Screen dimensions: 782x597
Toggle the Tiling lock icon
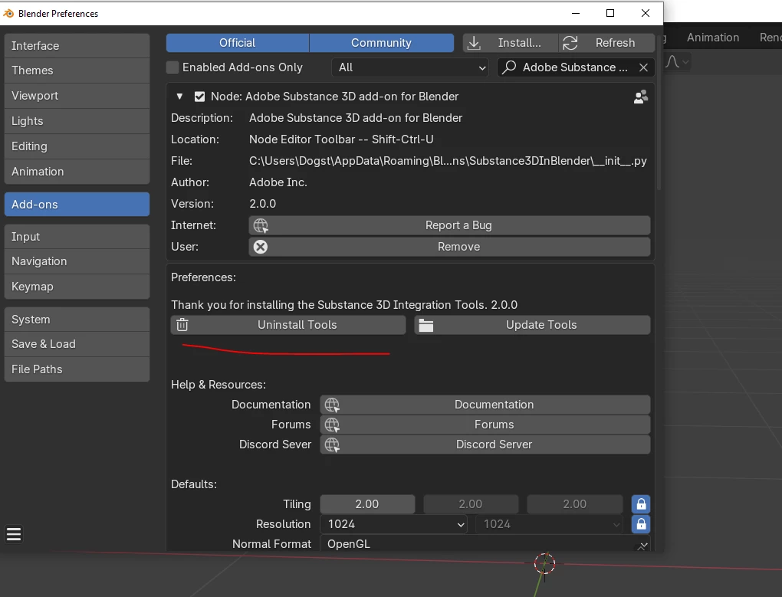641,504
